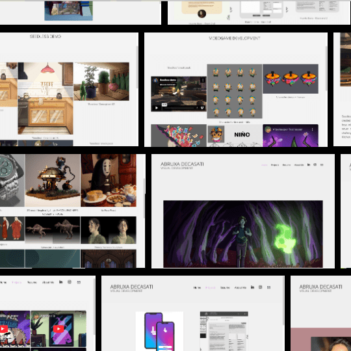Screen dimensions: 351x351
Task: Select the potted plants render image
Action: (101, 81)
